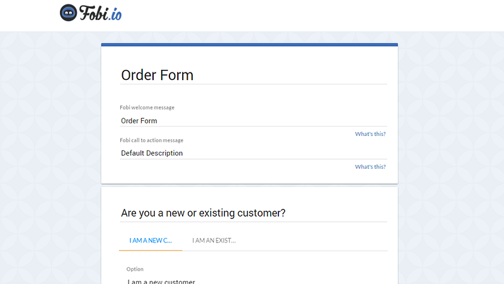Switch to the I AM AN EXIST... tab
The image size is (504, 284).
(x=214, y=241)
